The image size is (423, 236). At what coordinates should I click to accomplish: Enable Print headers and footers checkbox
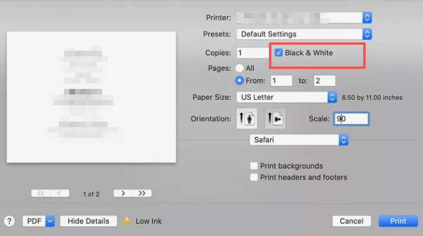pyautogui.click(x=254, y=177)
